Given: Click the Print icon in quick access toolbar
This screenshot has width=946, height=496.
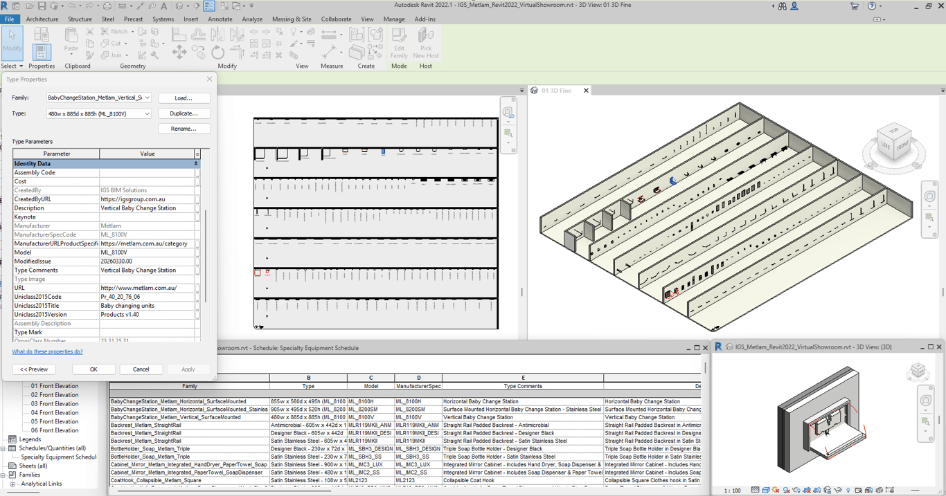Looking at the screenshot, I should tap(107, 6).
